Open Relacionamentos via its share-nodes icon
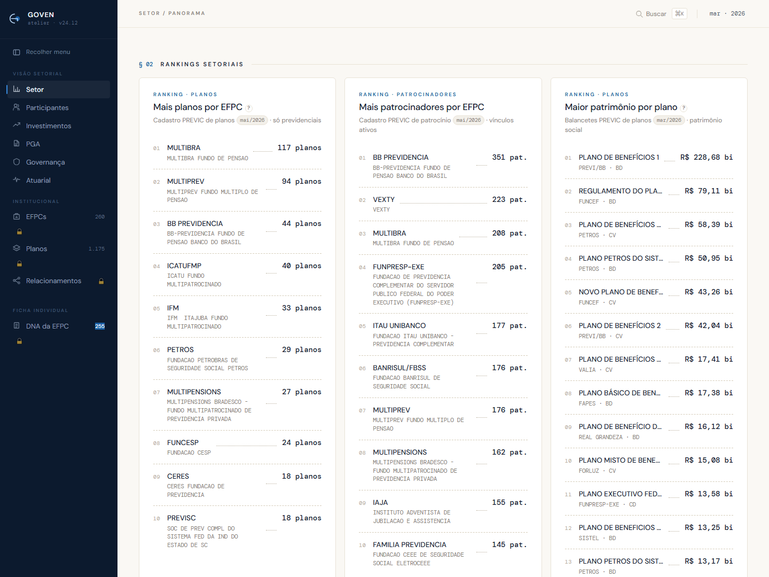This screenshot has width=769, height=577. (17, 280)
